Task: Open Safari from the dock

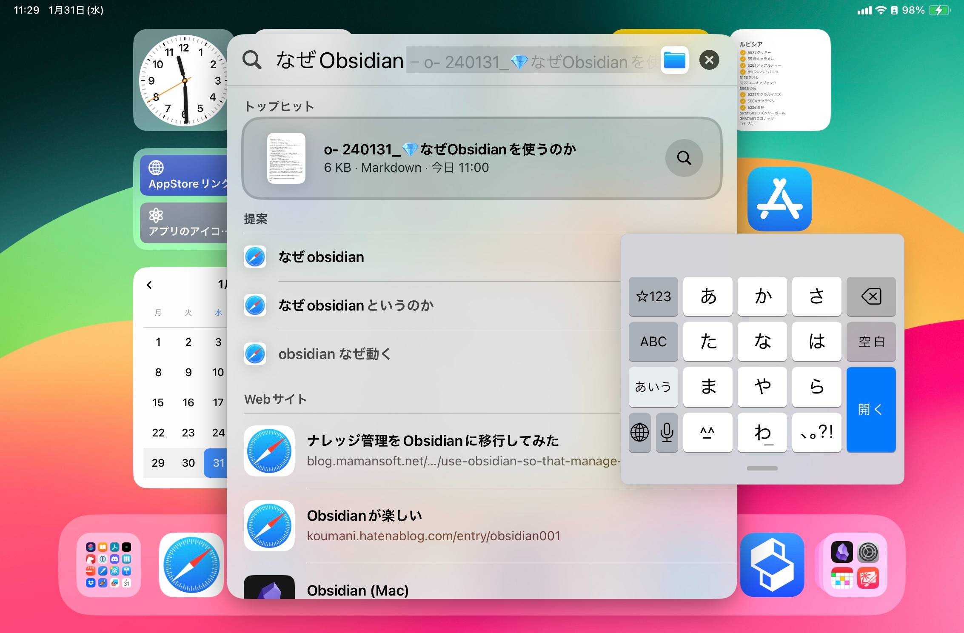Action: click(x=191, y=565)
